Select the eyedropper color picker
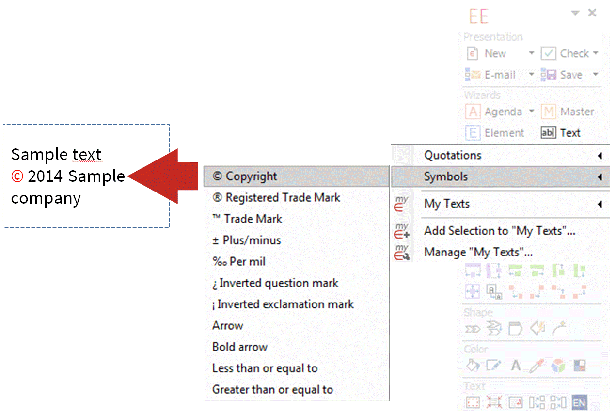This screenshot has height=415, width=616. pos(537,365)
